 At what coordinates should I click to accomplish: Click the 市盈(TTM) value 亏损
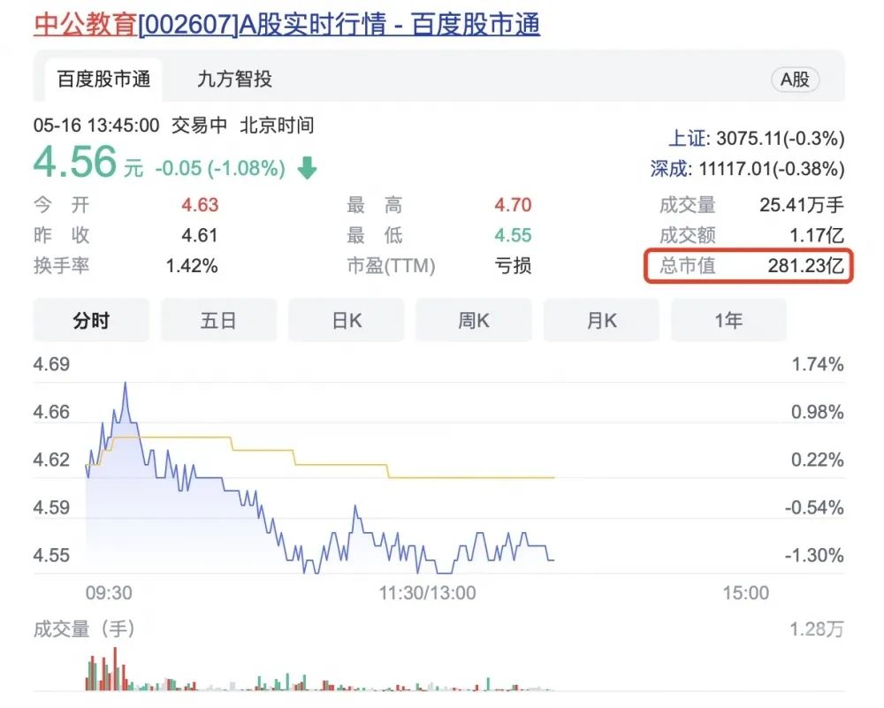click(x=513, y=265)
